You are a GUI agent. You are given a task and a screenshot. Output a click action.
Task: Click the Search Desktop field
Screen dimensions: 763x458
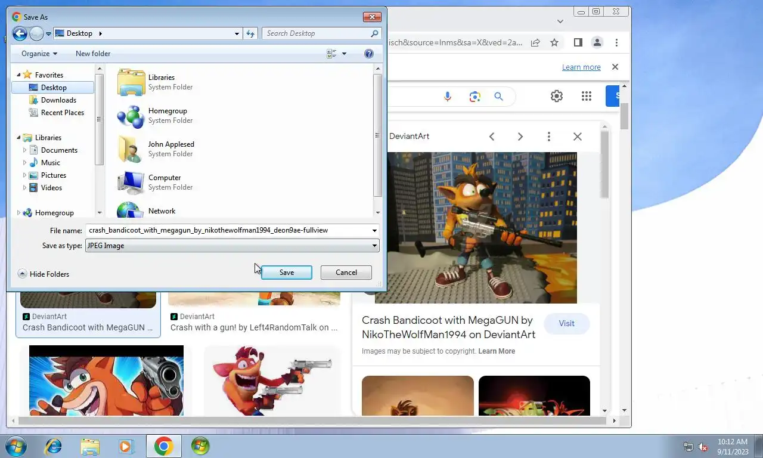[316, 33]
